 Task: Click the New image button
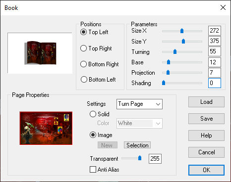point(108,145)
